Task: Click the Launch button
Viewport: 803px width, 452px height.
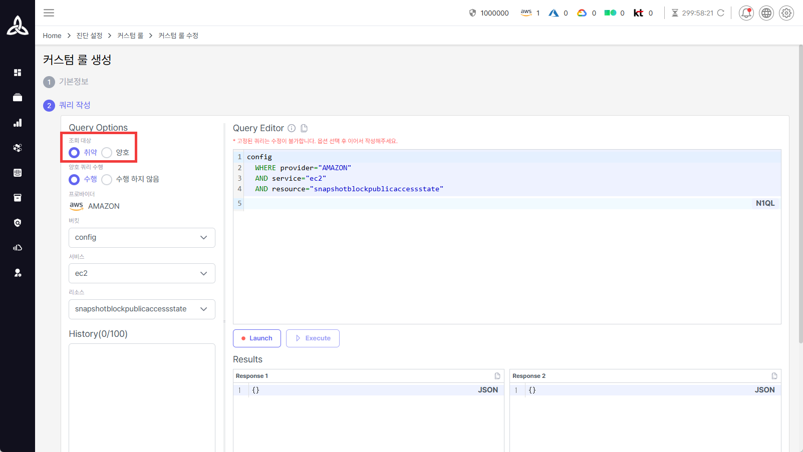Action: click(x=256, y=338)
